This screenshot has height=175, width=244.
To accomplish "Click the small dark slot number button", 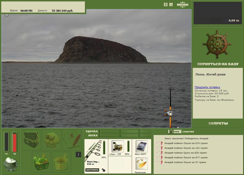I will (78, 155).
